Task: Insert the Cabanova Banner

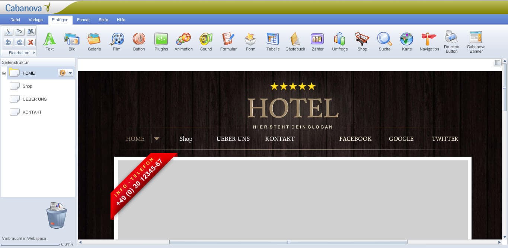Action: coord(476,42)
